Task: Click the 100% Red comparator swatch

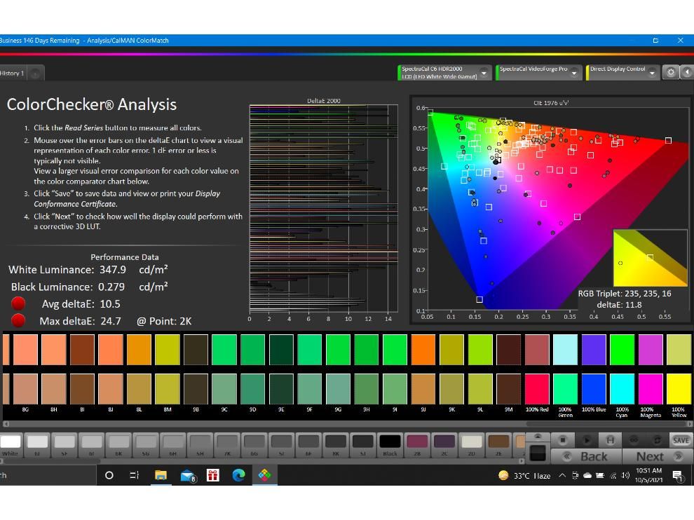Action: click(536, 388)
